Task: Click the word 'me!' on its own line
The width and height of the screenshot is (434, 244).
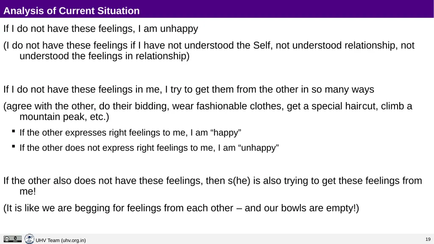Action: [28, 192]
